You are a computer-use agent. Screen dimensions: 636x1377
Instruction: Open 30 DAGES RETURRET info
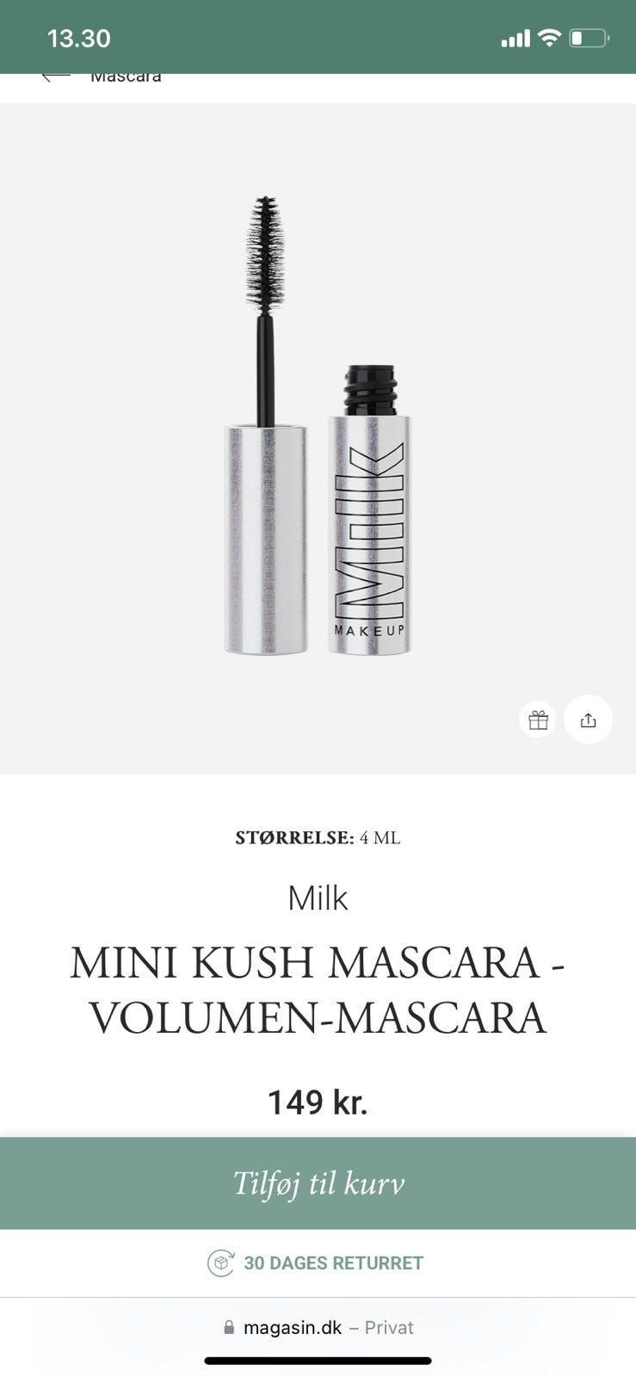pos(333,1263)
